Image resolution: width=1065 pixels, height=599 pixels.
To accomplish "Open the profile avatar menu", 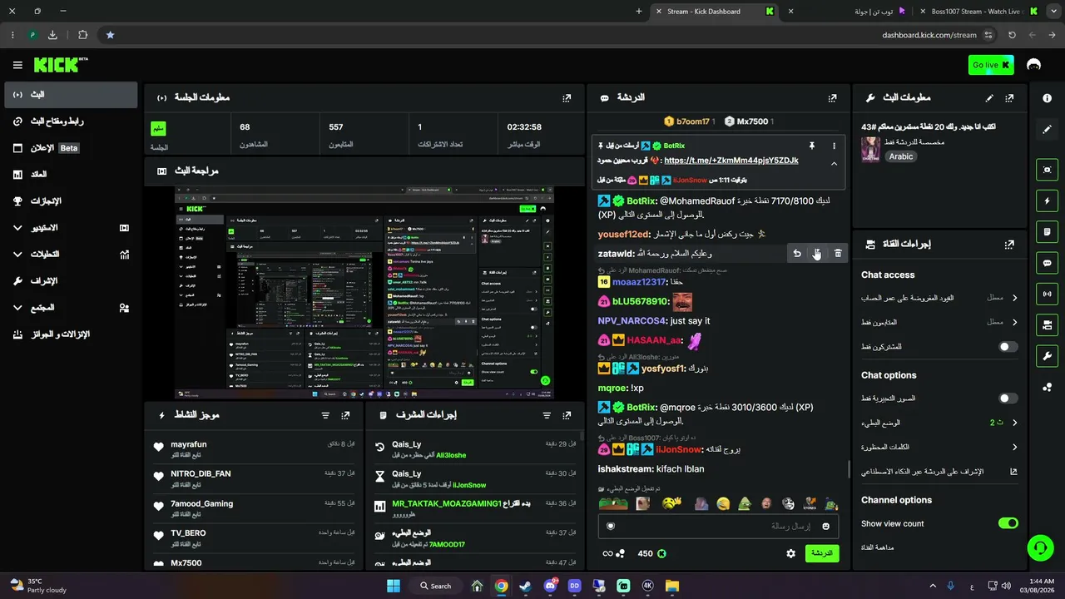I will [1034, 65].
